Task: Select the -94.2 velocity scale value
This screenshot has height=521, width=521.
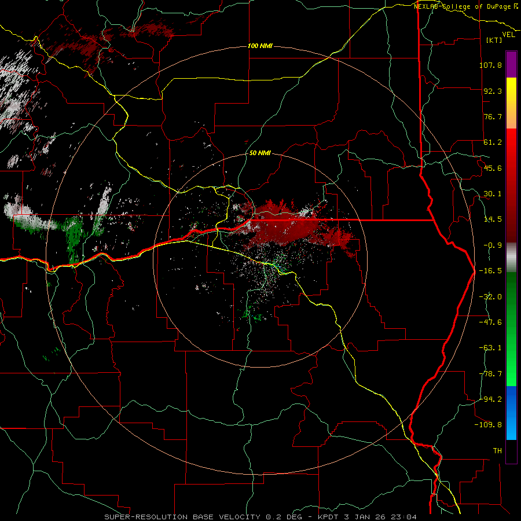Action: [490, 399]
